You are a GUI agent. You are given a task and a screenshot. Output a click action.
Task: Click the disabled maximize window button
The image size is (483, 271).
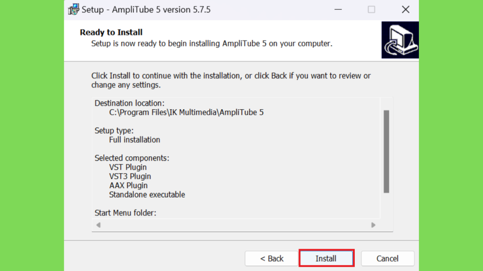coord(372,9)
